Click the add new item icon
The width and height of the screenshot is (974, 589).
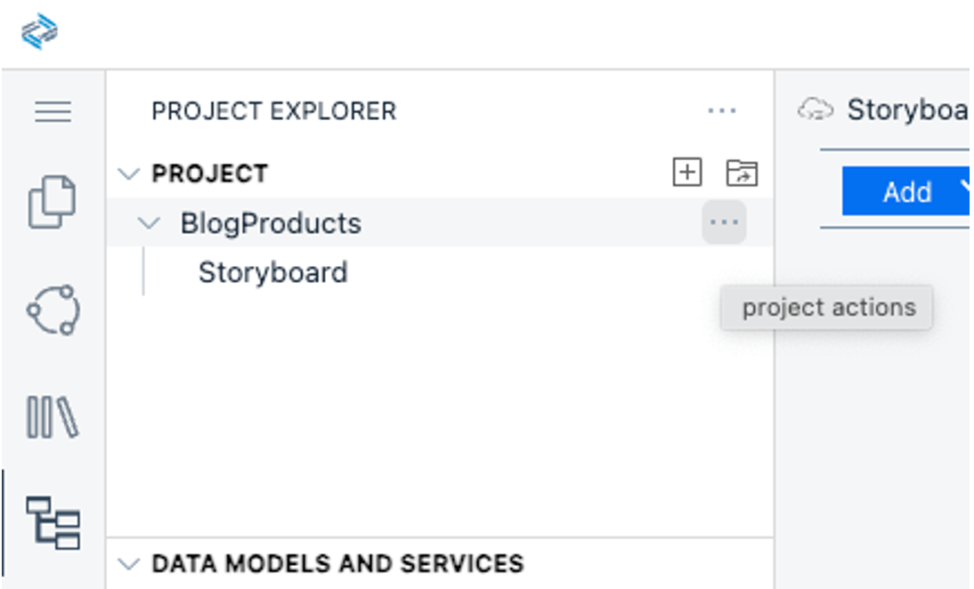pyautogui.click(x=686, y=173)
